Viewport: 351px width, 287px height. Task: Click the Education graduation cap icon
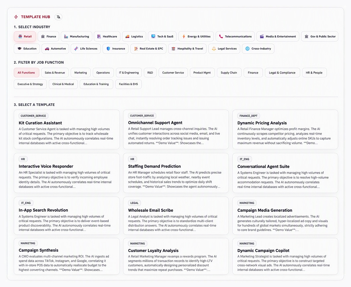(x=20, y=49)
